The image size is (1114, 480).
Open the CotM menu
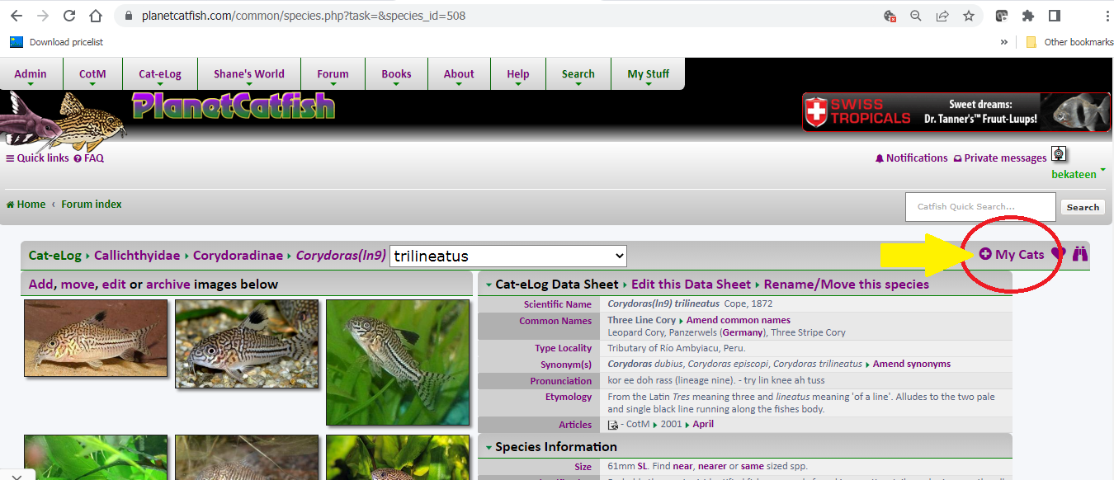point(92,74)
